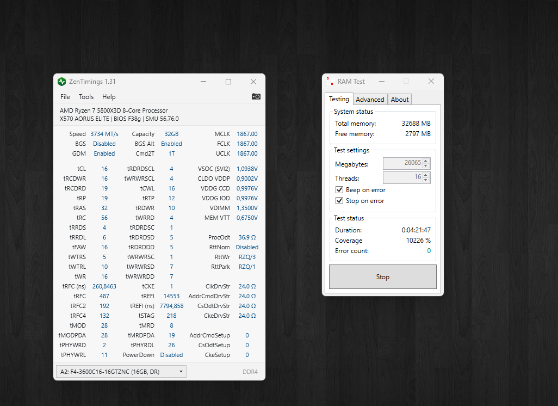Screen dimensions: 558x406
Task: Click the Error count value 0
Action: 429,251
